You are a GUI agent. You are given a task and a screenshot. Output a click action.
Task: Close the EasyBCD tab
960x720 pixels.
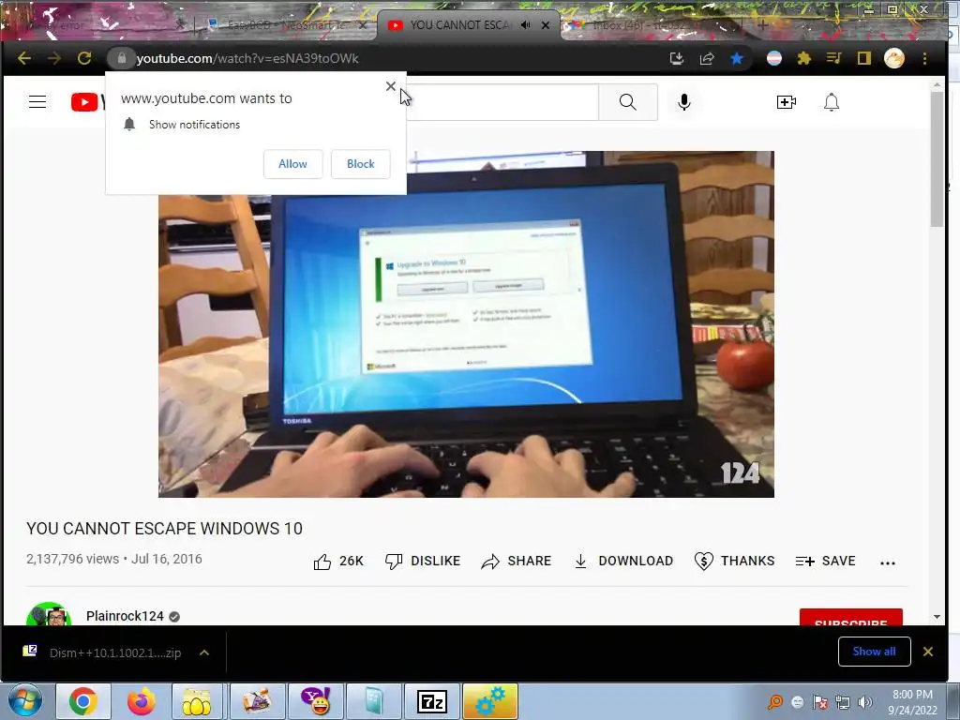pyautogui.click(x=363, y=25)
